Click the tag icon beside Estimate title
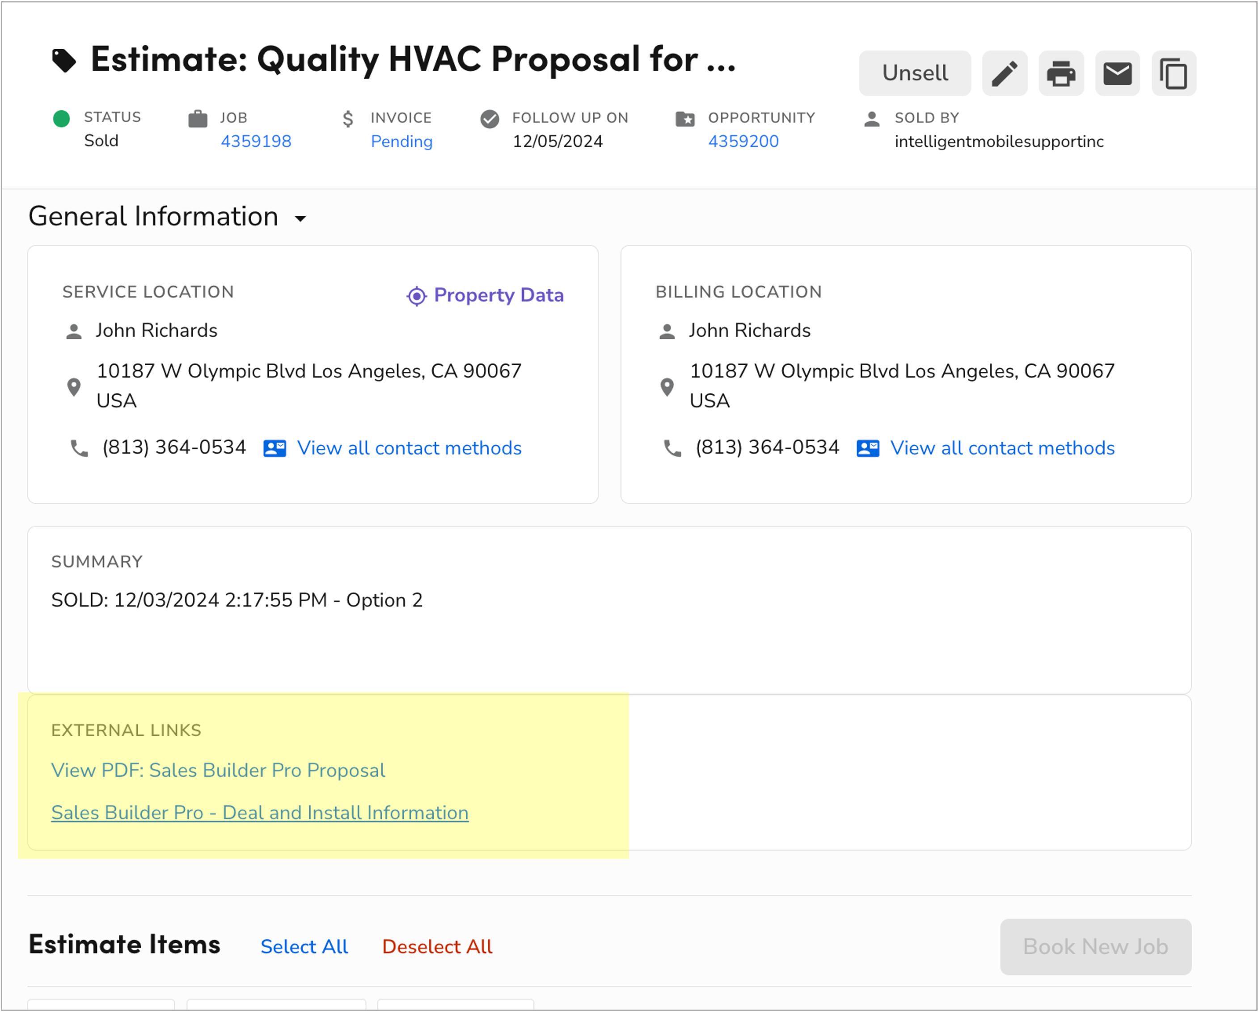 click(x=63, y=61)
